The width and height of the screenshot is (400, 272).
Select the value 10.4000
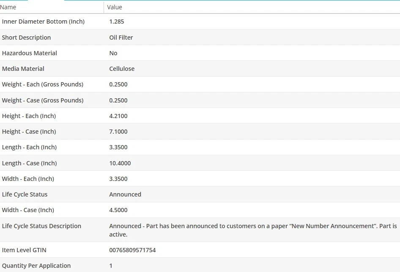[x=120, y=163]
